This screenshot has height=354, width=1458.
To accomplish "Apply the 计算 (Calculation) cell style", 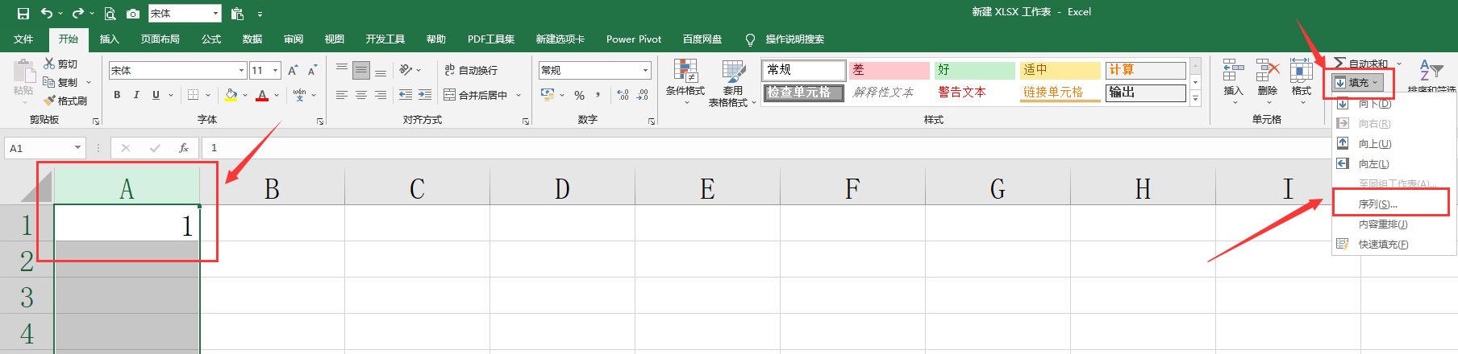I will tap(1145, 71).
